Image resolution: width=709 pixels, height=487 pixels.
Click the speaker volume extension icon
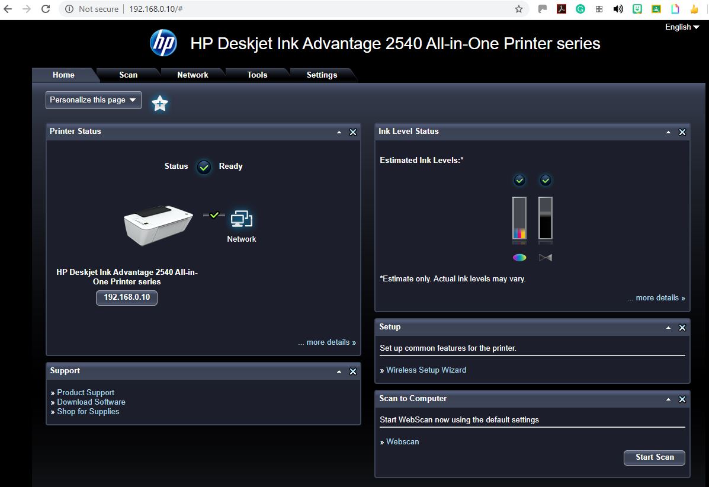618,9
